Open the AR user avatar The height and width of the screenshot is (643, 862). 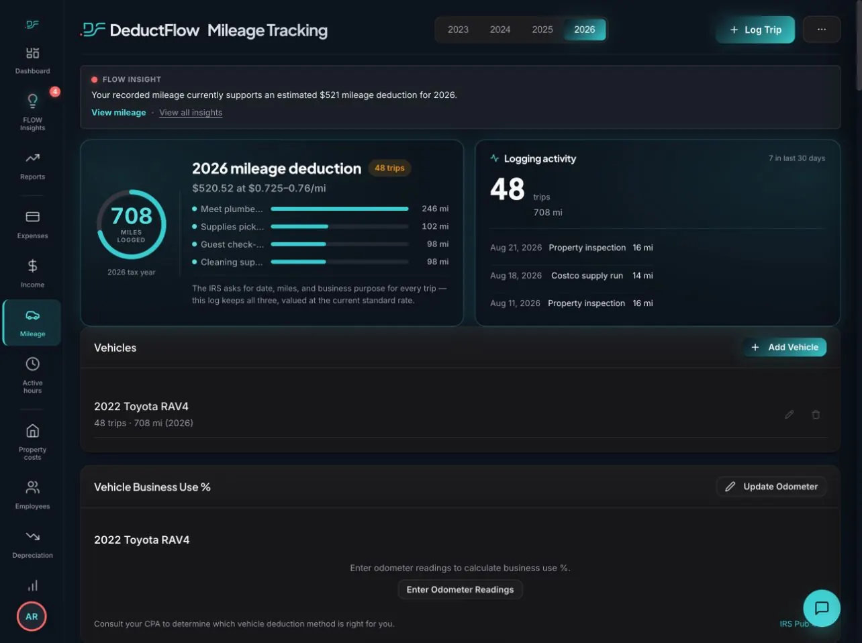point(32,616)
